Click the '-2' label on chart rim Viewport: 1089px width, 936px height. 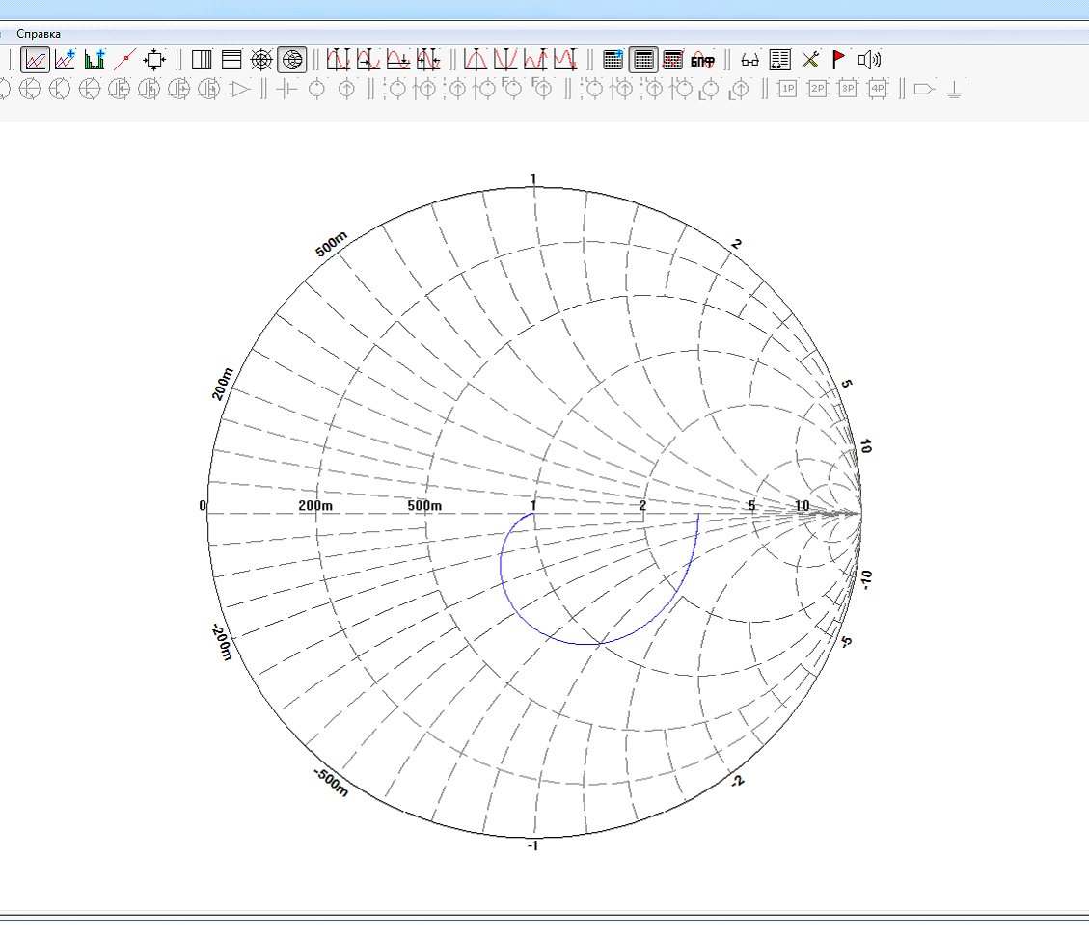pyautogui.click(x=738, y=781)
